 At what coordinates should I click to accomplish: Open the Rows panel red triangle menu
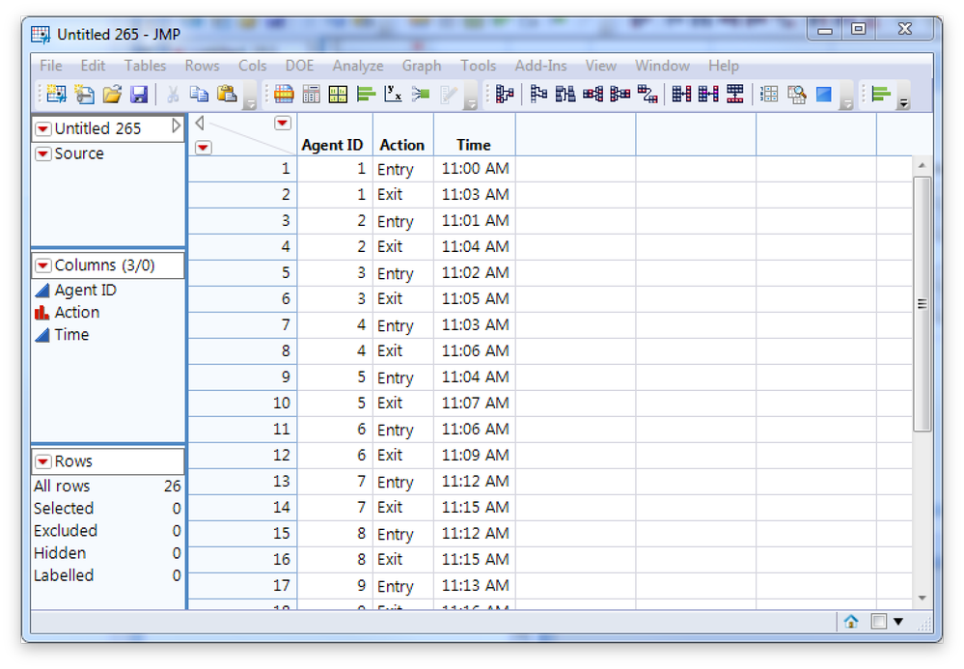[43, 461]
